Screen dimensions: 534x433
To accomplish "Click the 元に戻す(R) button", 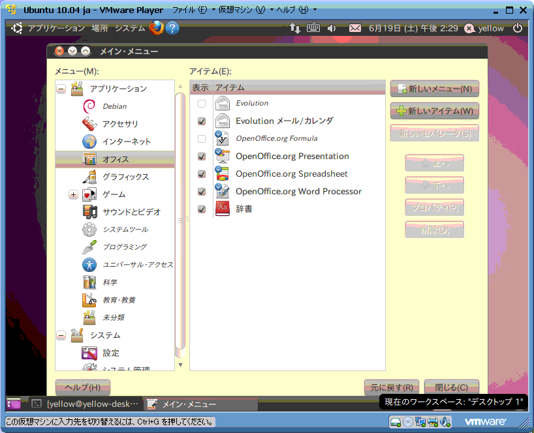I will click(392, 387).
